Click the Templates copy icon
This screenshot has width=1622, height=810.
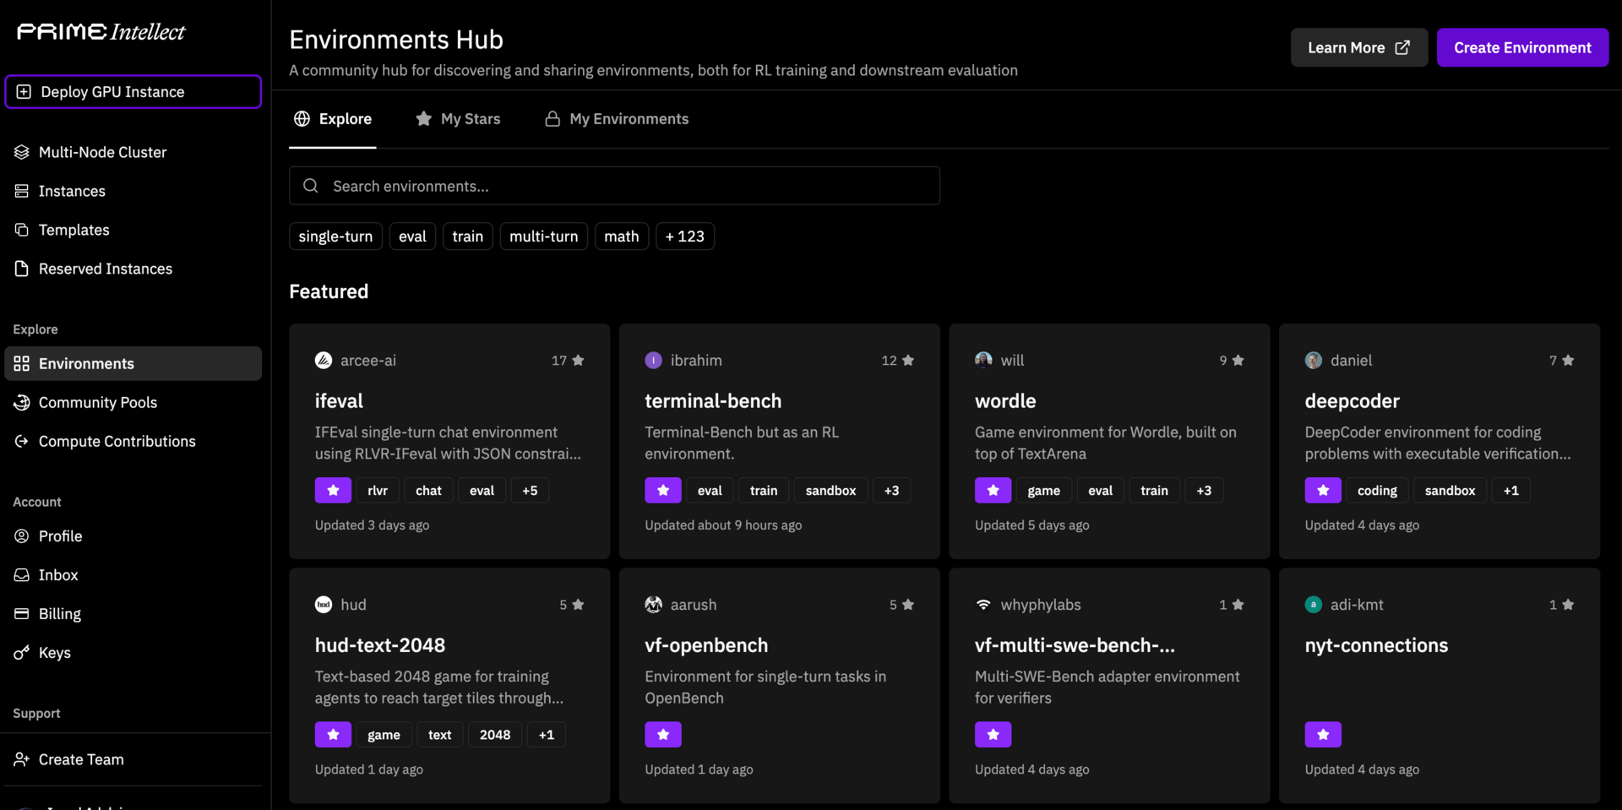pos(22,230)
